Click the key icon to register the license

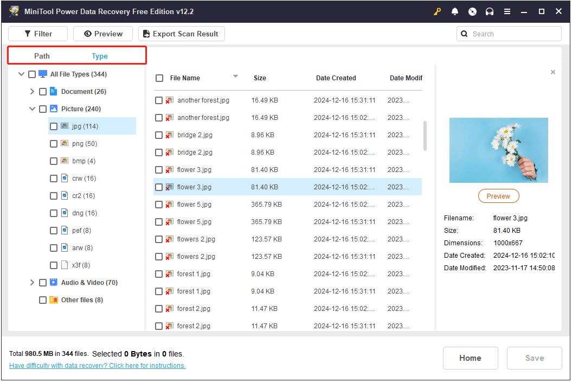pos(437,11)
